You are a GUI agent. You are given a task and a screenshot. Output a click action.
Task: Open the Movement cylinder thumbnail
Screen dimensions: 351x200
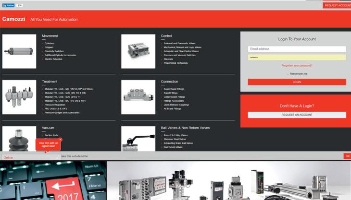point(19,51)
